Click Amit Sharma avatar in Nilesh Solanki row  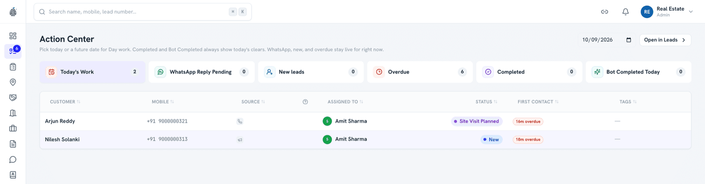[x=327, y=139]
